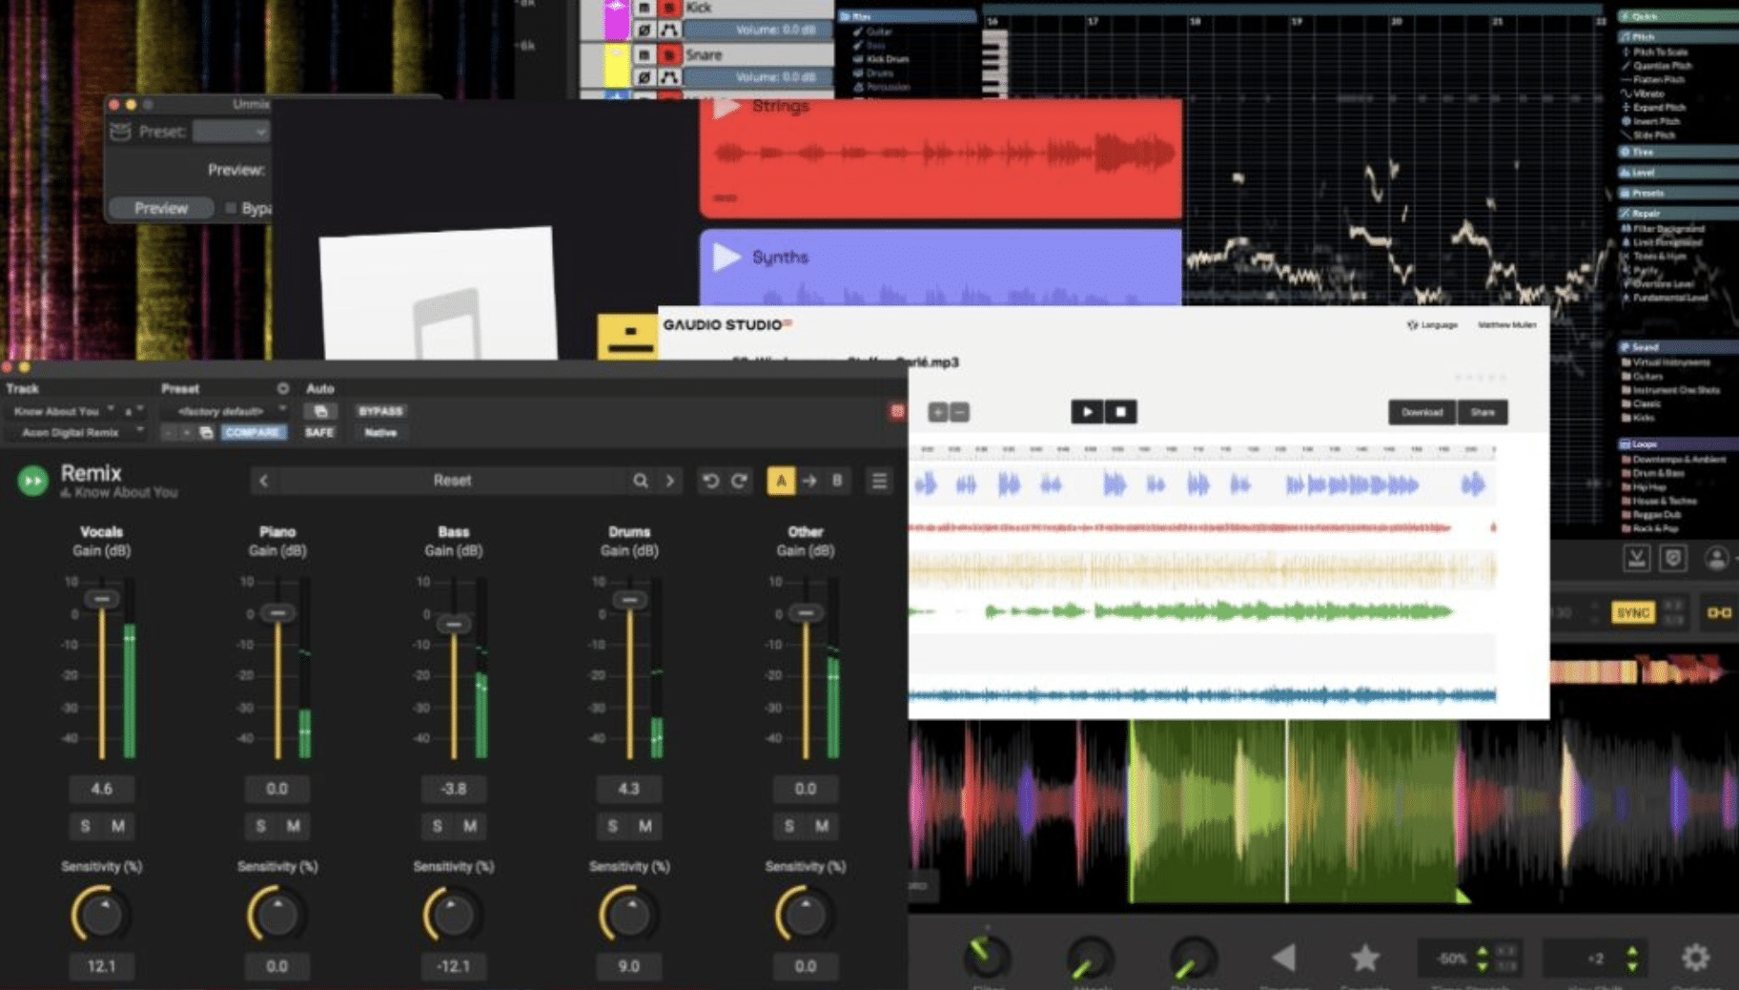Decrease Time Stretch with the down arrow

point(1482,965)
